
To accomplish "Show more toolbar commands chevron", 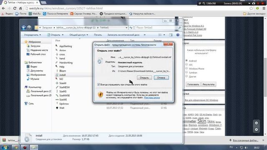I will pyautogui.click(x=145, y=35).
